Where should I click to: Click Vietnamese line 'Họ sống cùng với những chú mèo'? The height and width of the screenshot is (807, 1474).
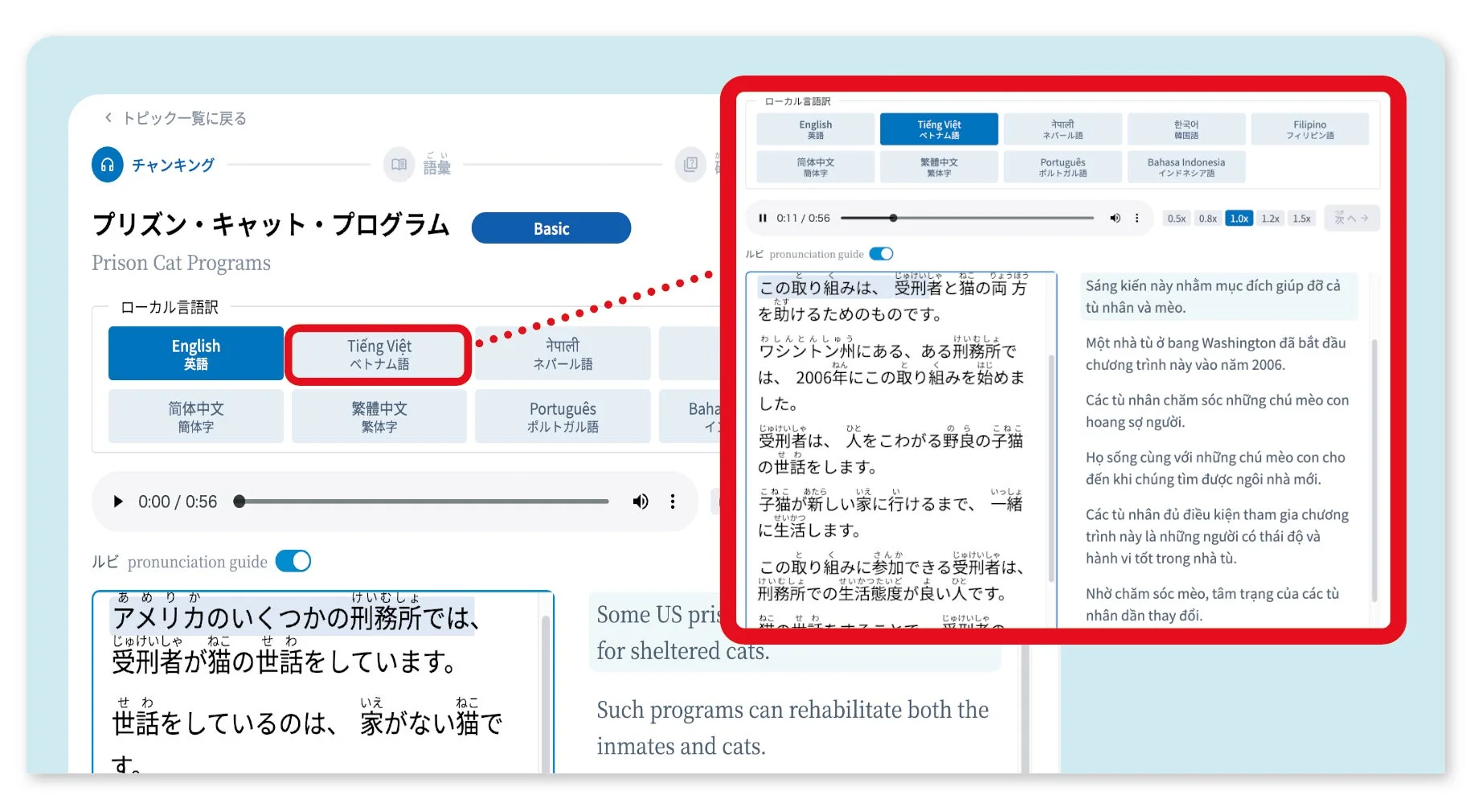tap(1215, 468)
